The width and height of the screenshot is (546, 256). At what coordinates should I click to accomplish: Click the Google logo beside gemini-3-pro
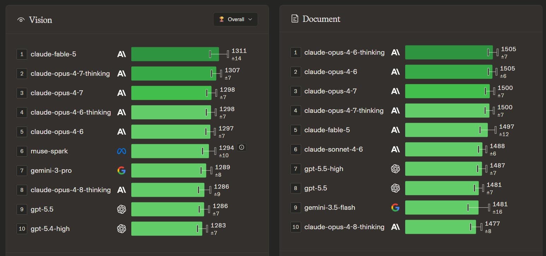(x=121, y=171)
